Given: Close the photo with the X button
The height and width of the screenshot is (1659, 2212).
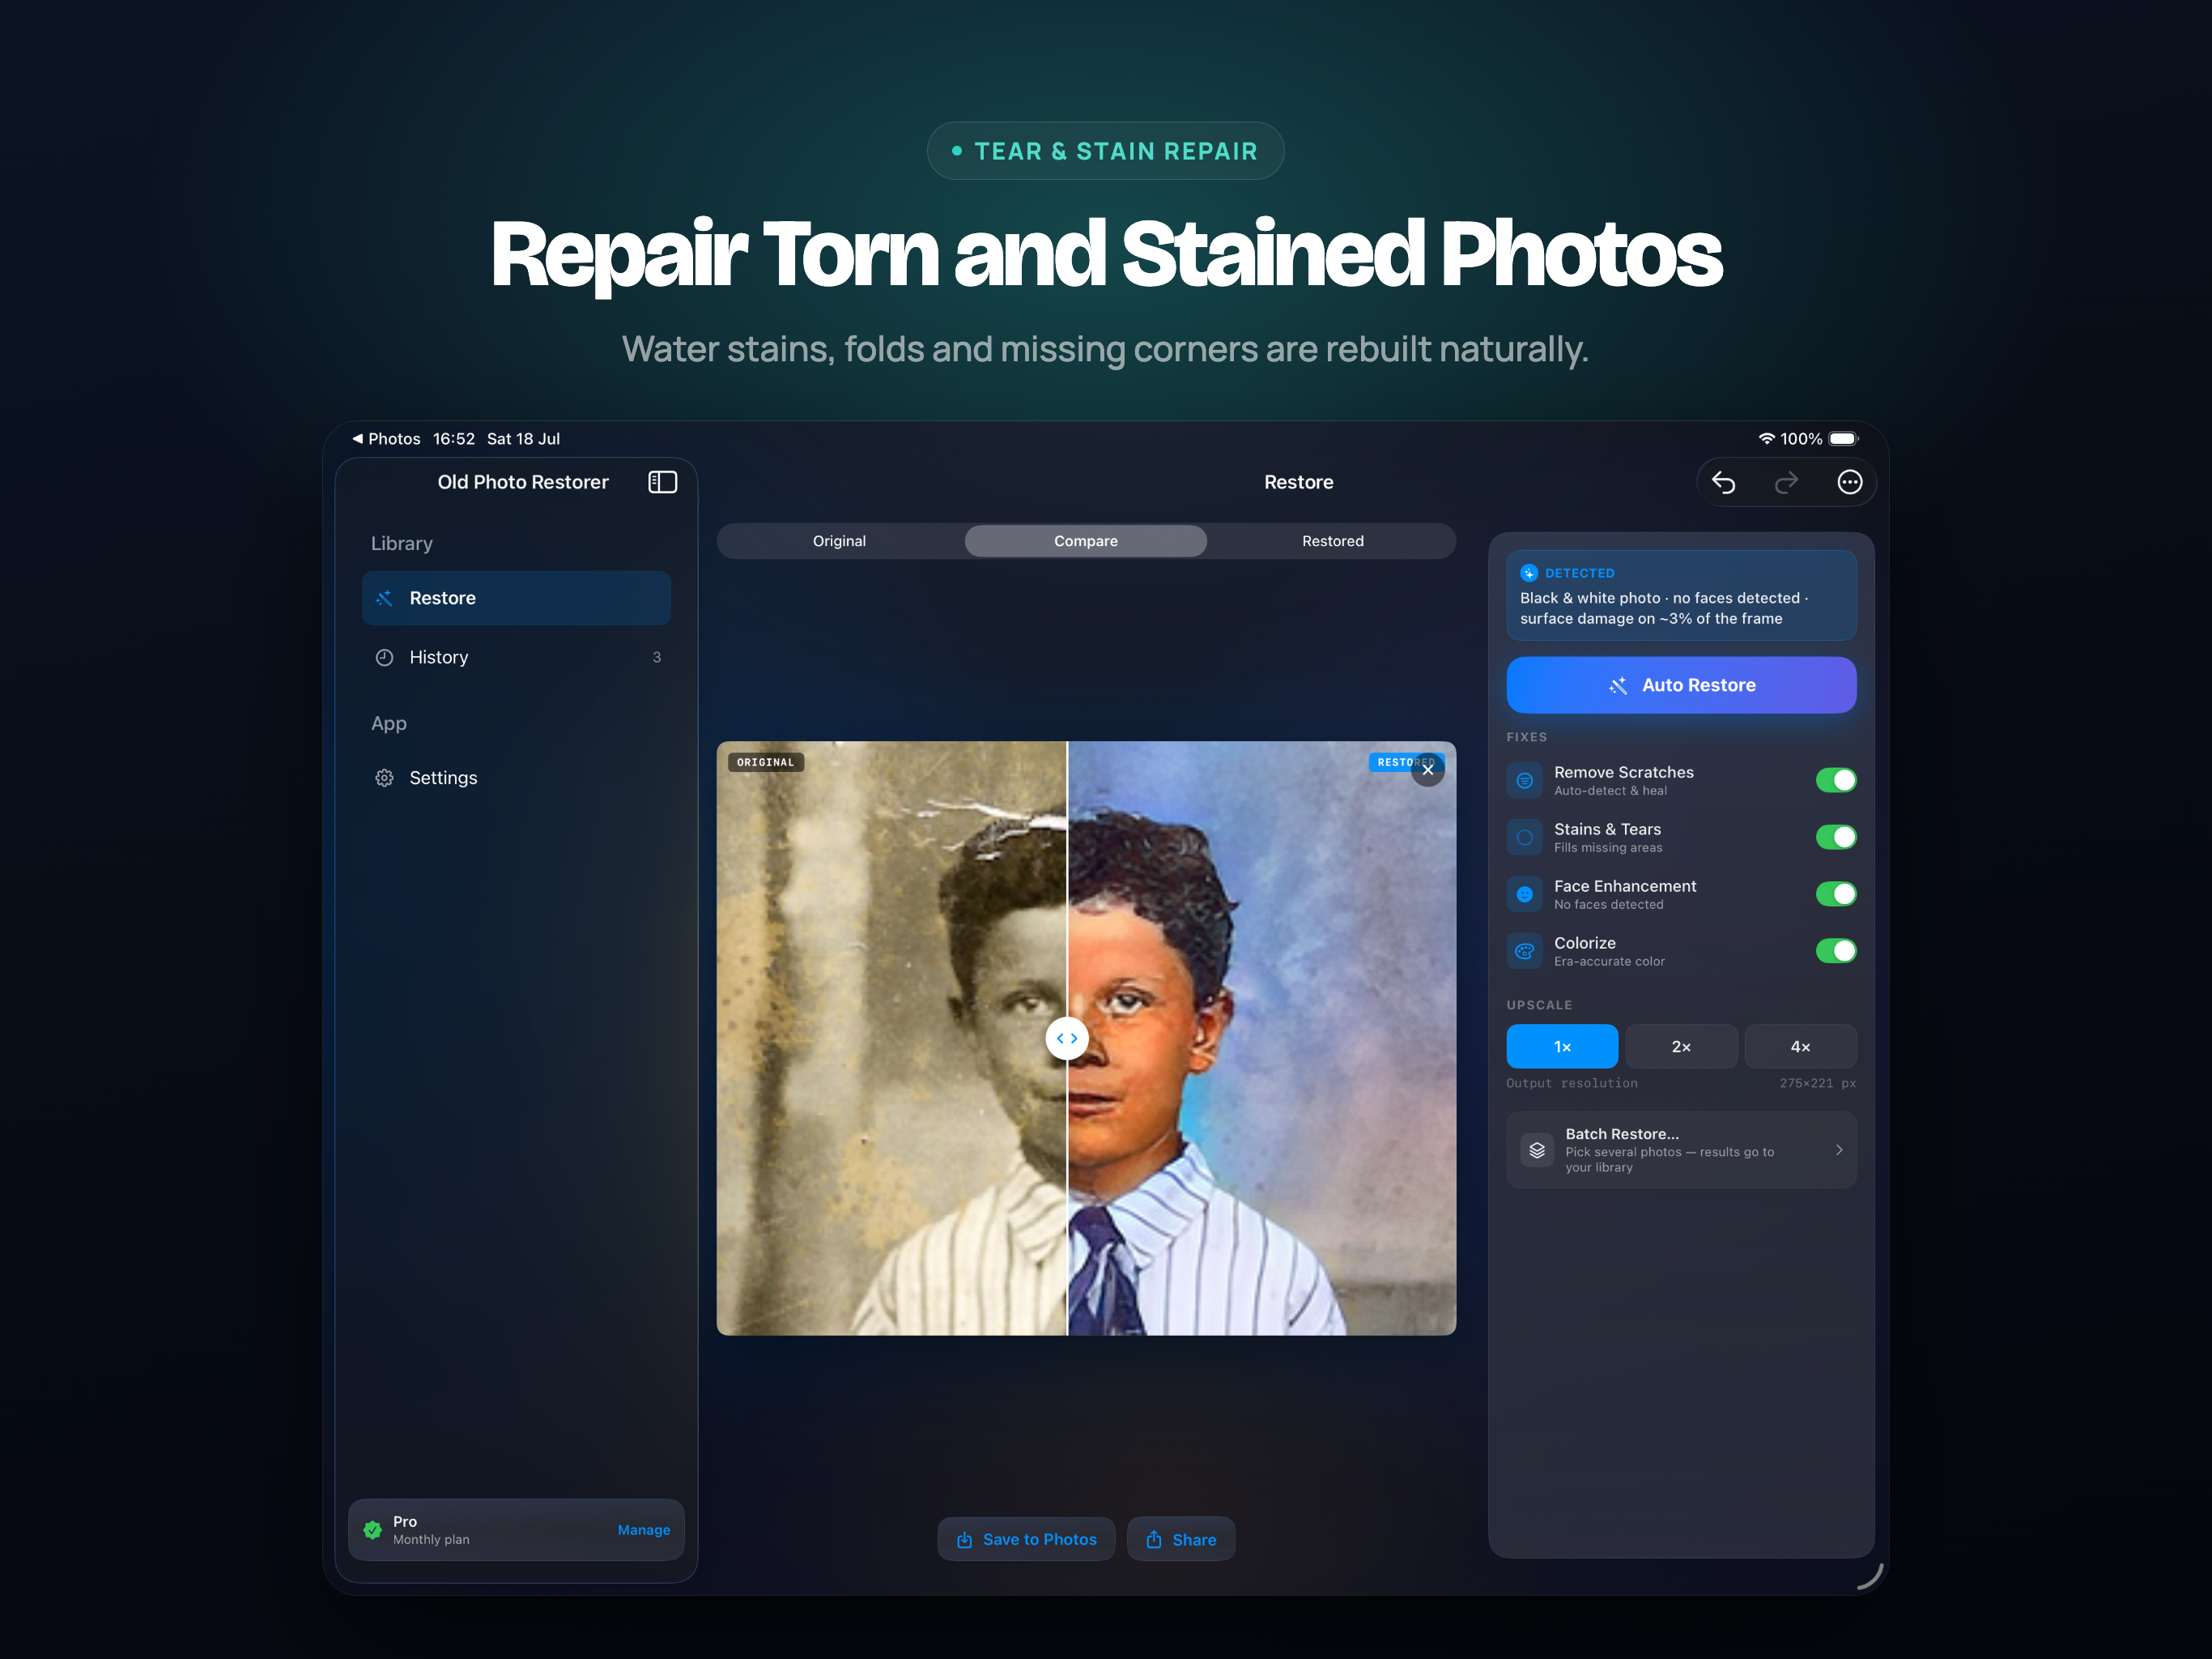Looking at the screenshot, I should point(1427,770).
